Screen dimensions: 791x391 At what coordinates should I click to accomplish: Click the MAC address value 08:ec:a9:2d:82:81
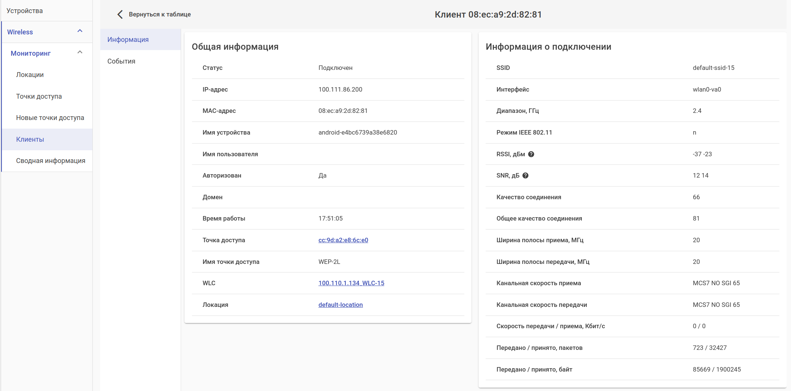pyautogui.click(x=343, y=111)
